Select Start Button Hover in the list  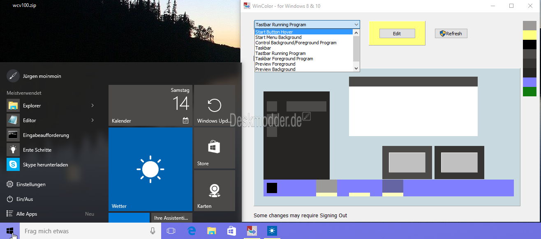[304, 32]
